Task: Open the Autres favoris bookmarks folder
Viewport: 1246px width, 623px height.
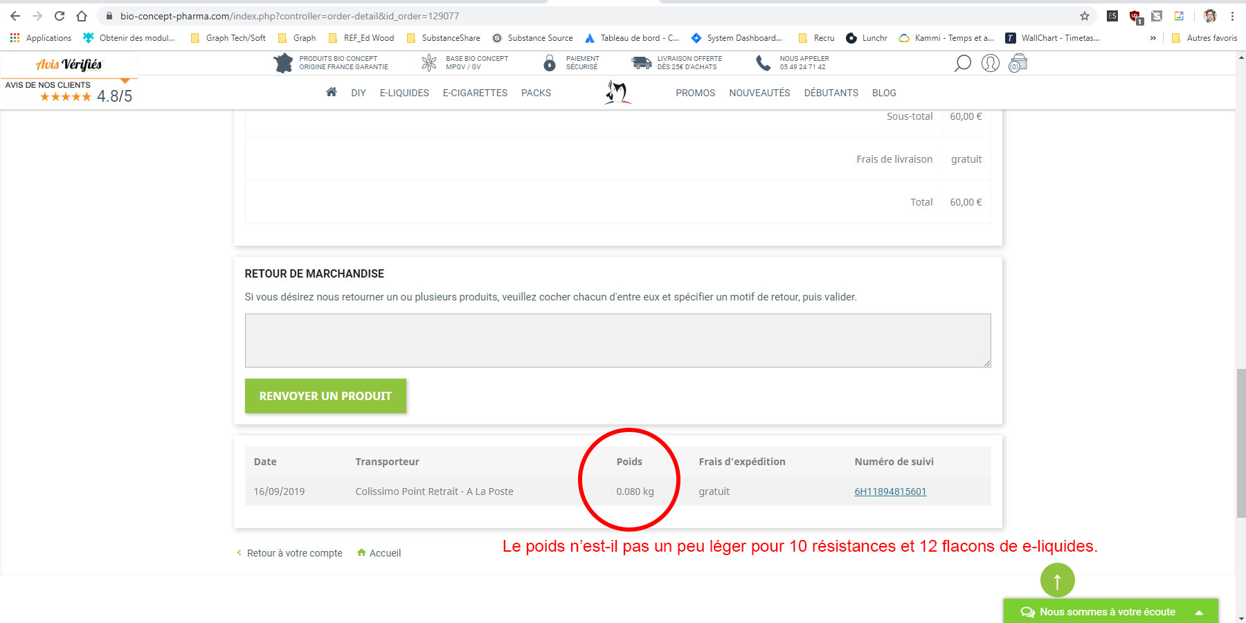Action: click(x=1204, y=38)
